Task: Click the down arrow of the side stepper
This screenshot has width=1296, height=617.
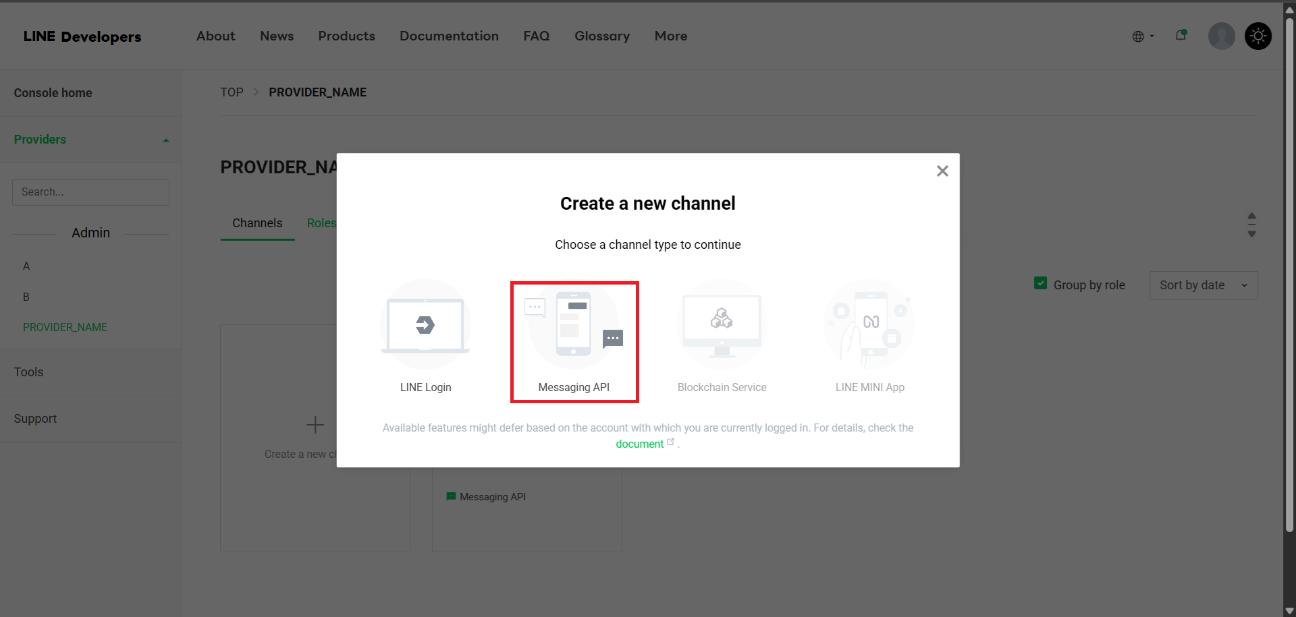Action: pos(1252,234)
